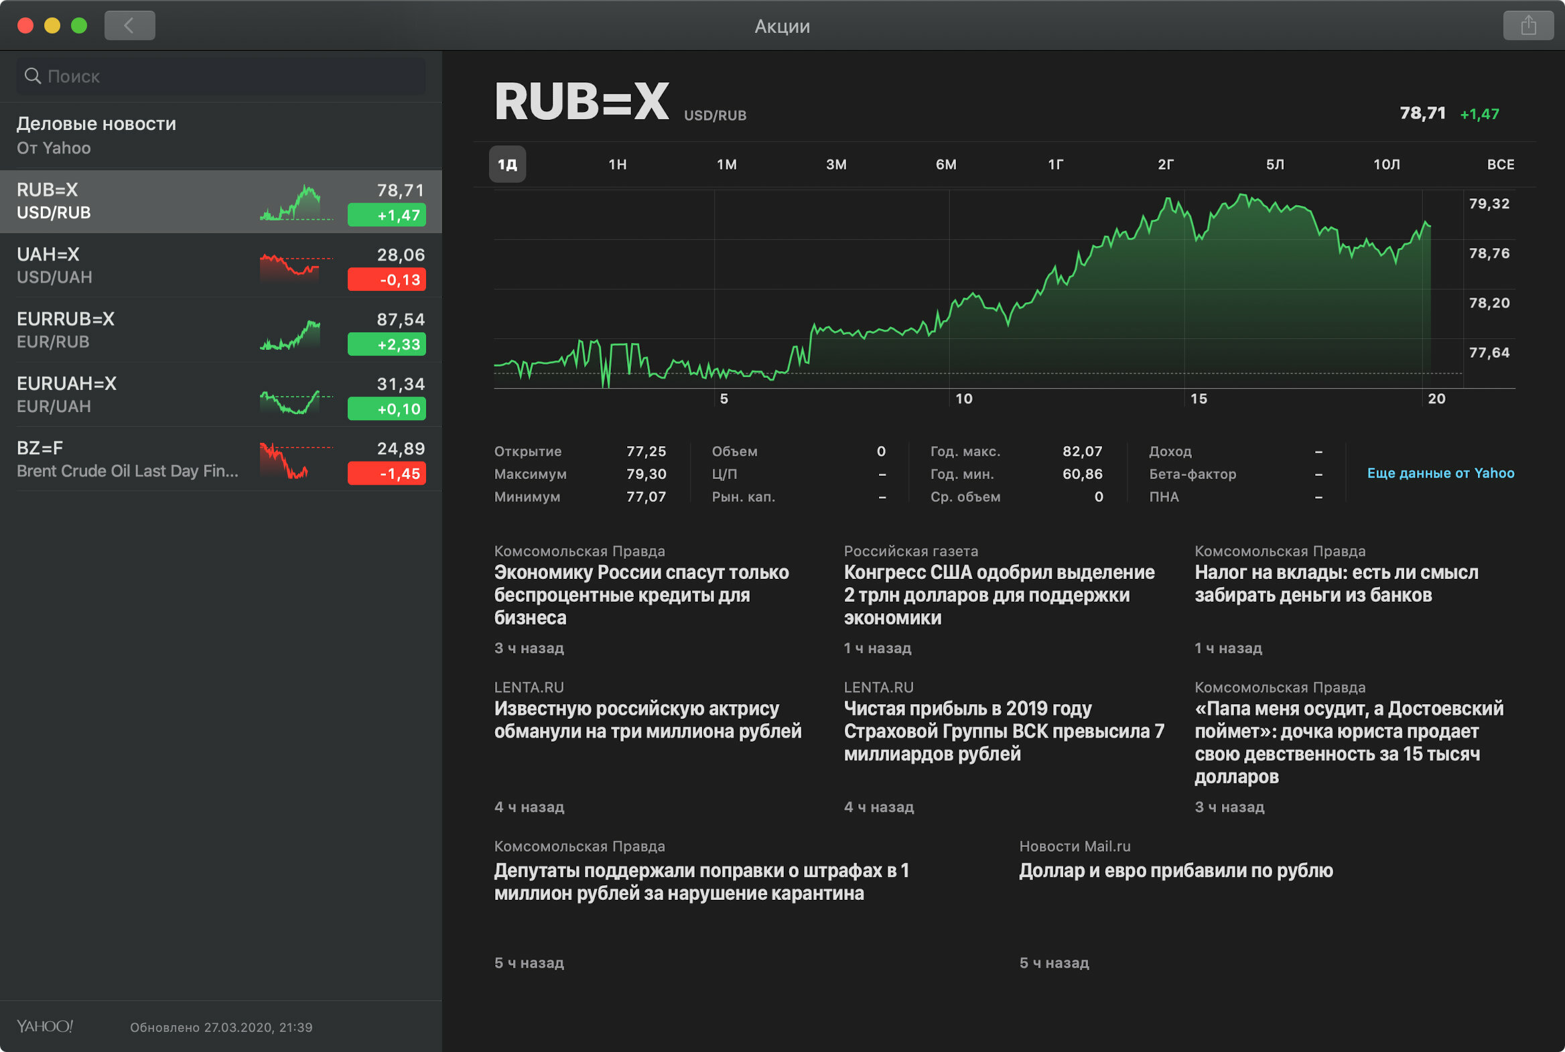Image resolution: width=1565 pixels, height=1052 pixels.
Task: Toggle the +1,47 change badge for RUB=X
Action: (387, 214)
